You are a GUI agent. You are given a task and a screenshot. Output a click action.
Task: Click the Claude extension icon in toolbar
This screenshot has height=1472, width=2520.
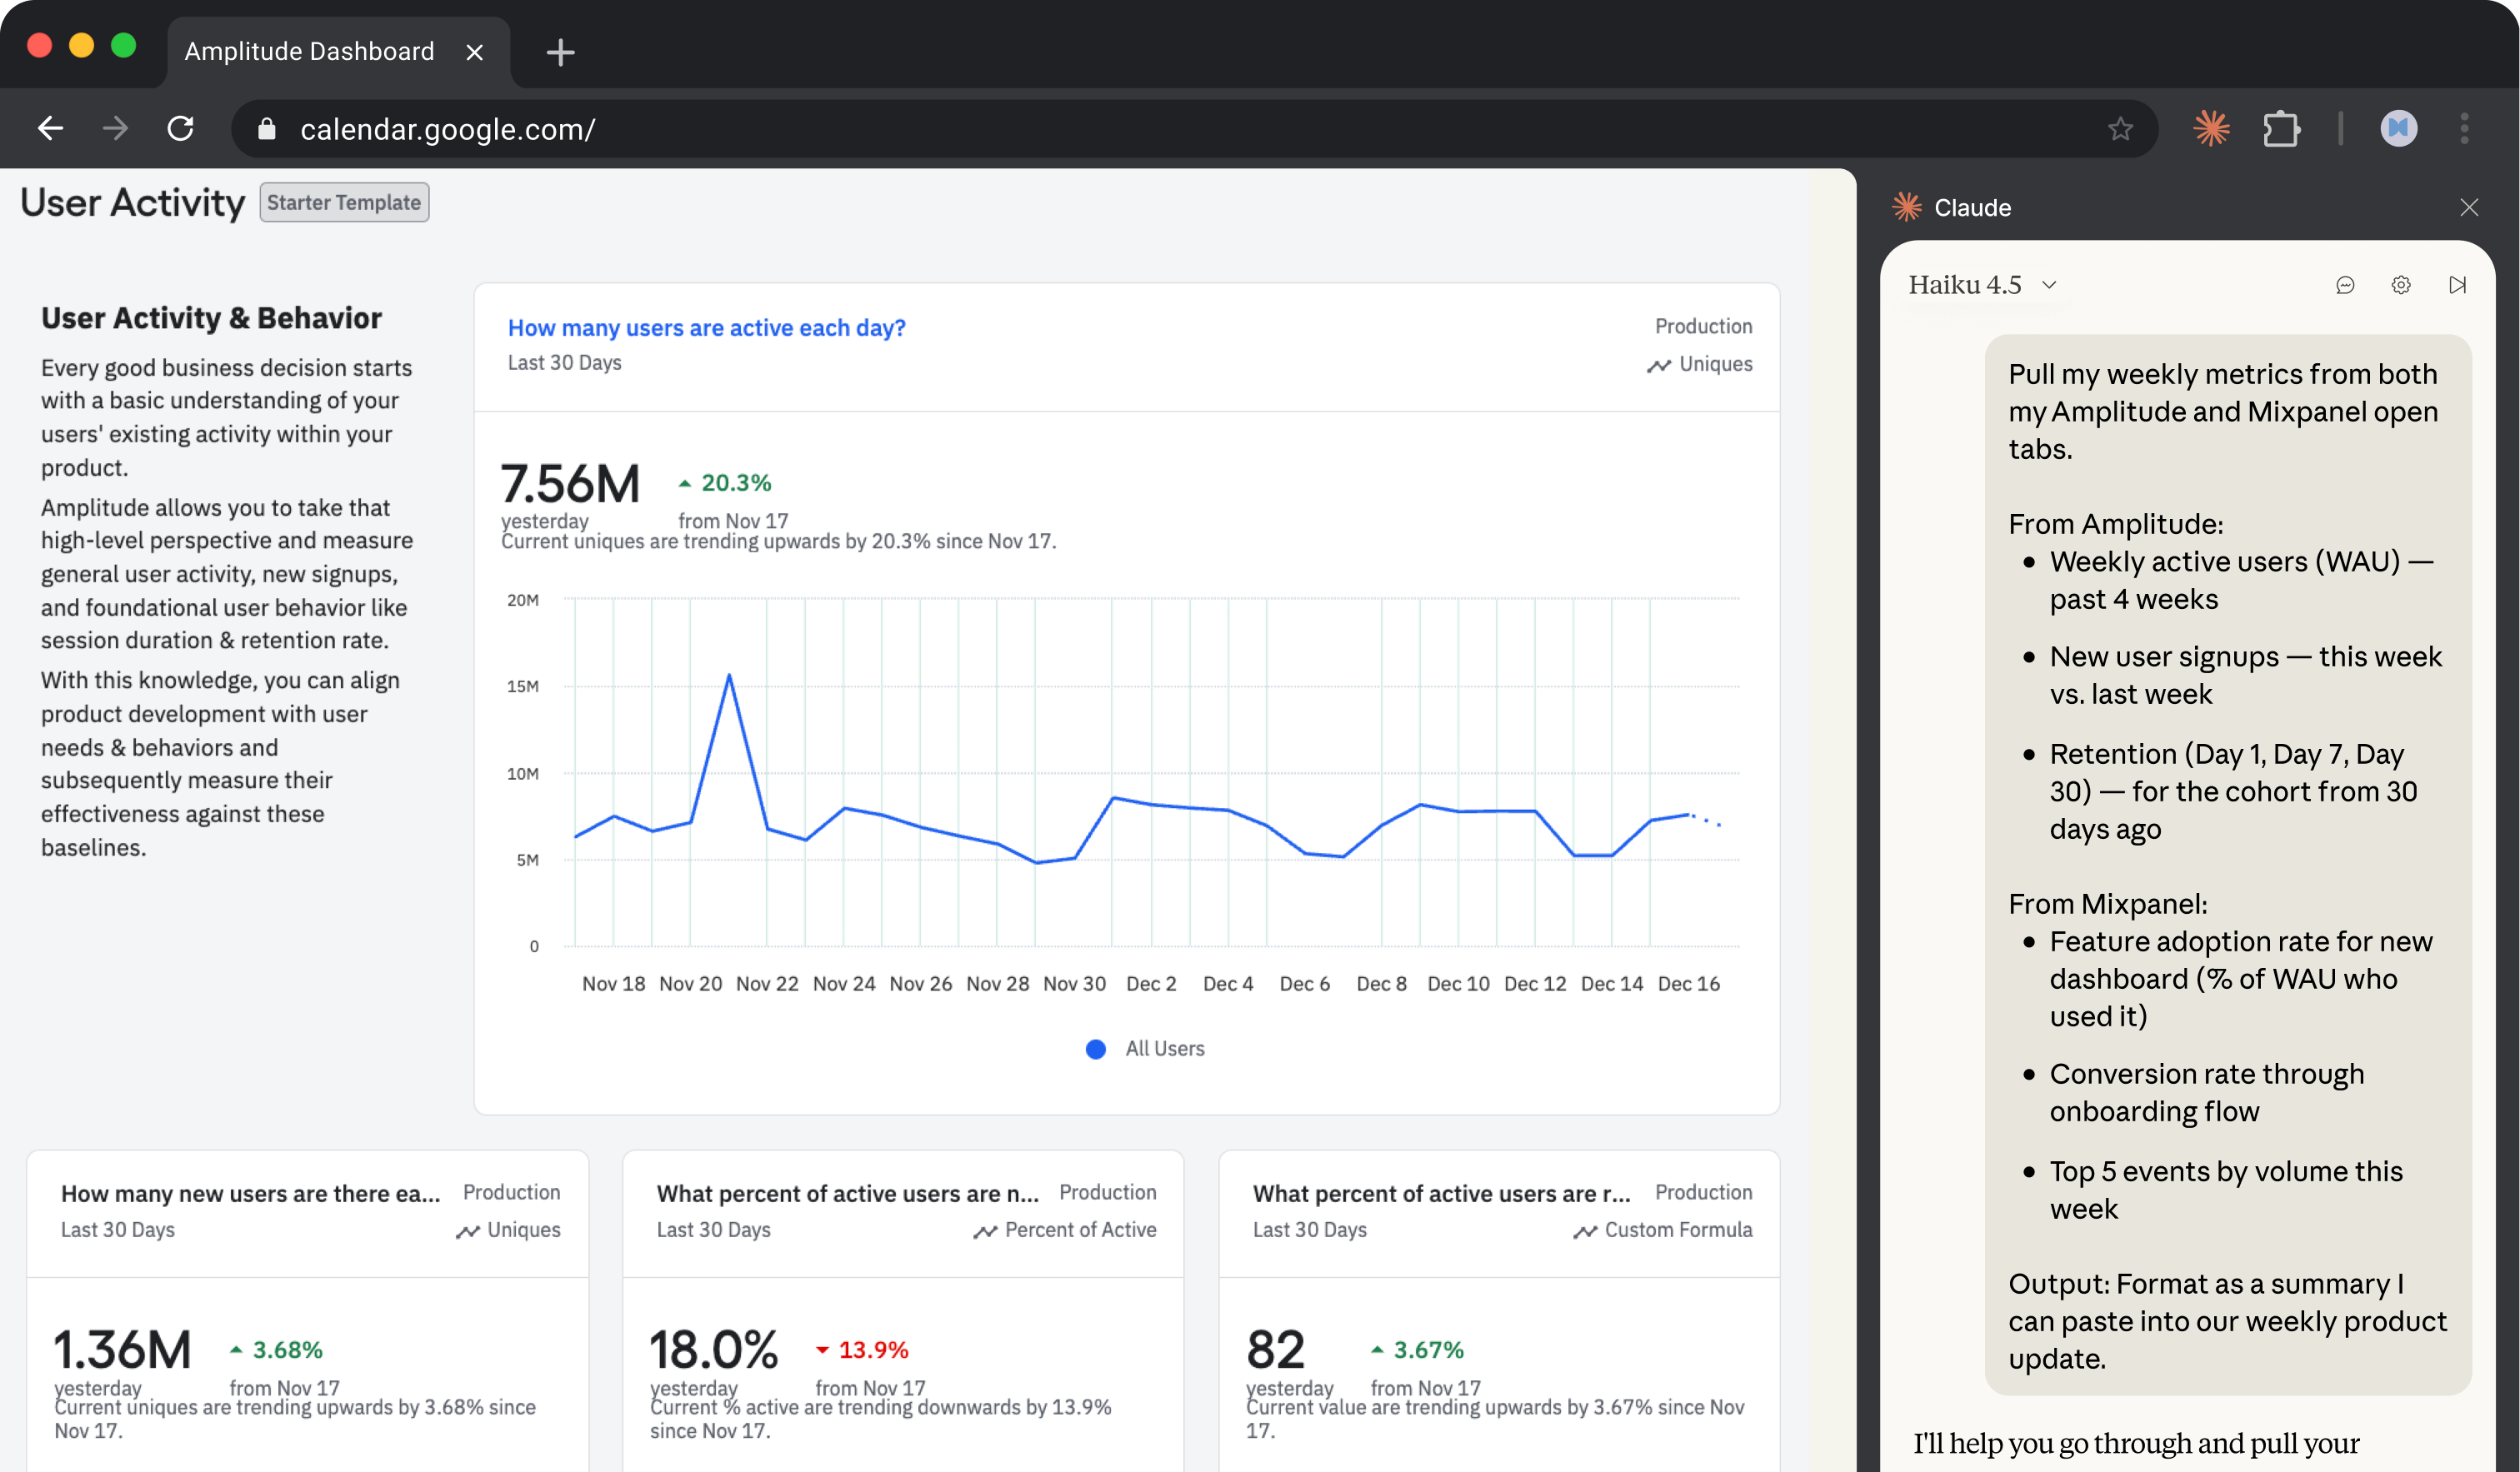(2211, 128)
